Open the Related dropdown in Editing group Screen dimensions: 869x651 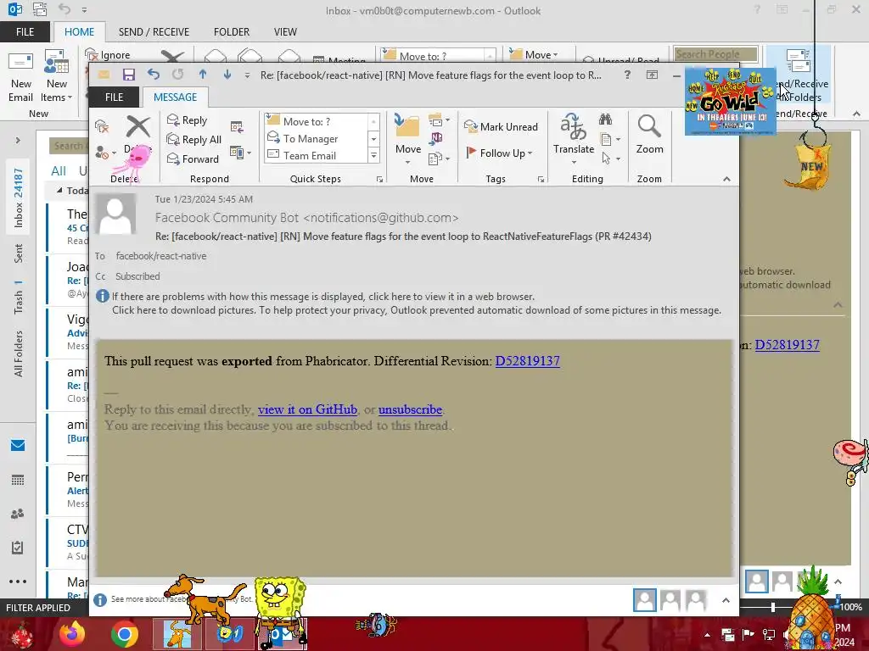pos(610,140)
